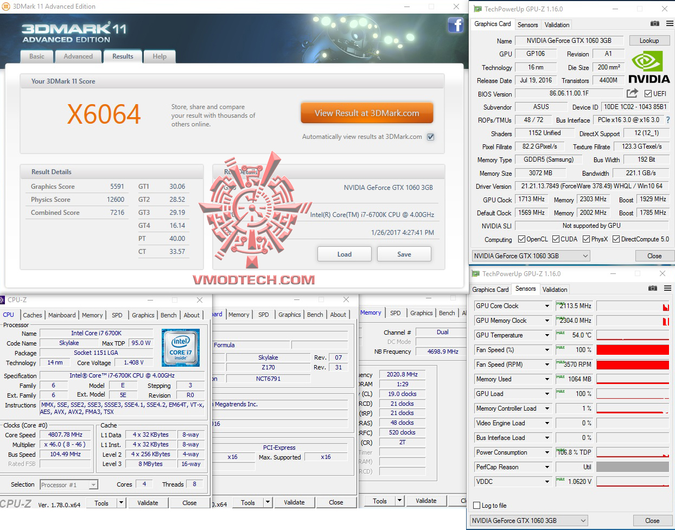Click the Load button in 3DMark results

pyautogui.click(x=345, y=254)
